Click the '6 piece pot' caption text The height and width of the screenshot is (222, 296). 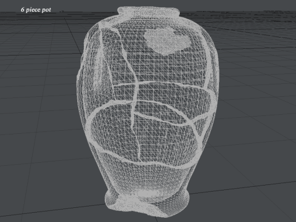pos(36,10)
